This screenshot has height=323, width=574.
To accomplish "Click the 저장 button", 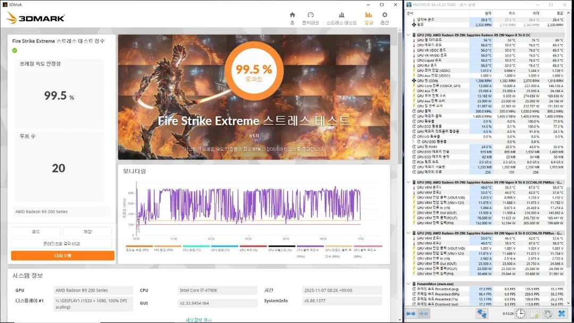I will [88, 232].
